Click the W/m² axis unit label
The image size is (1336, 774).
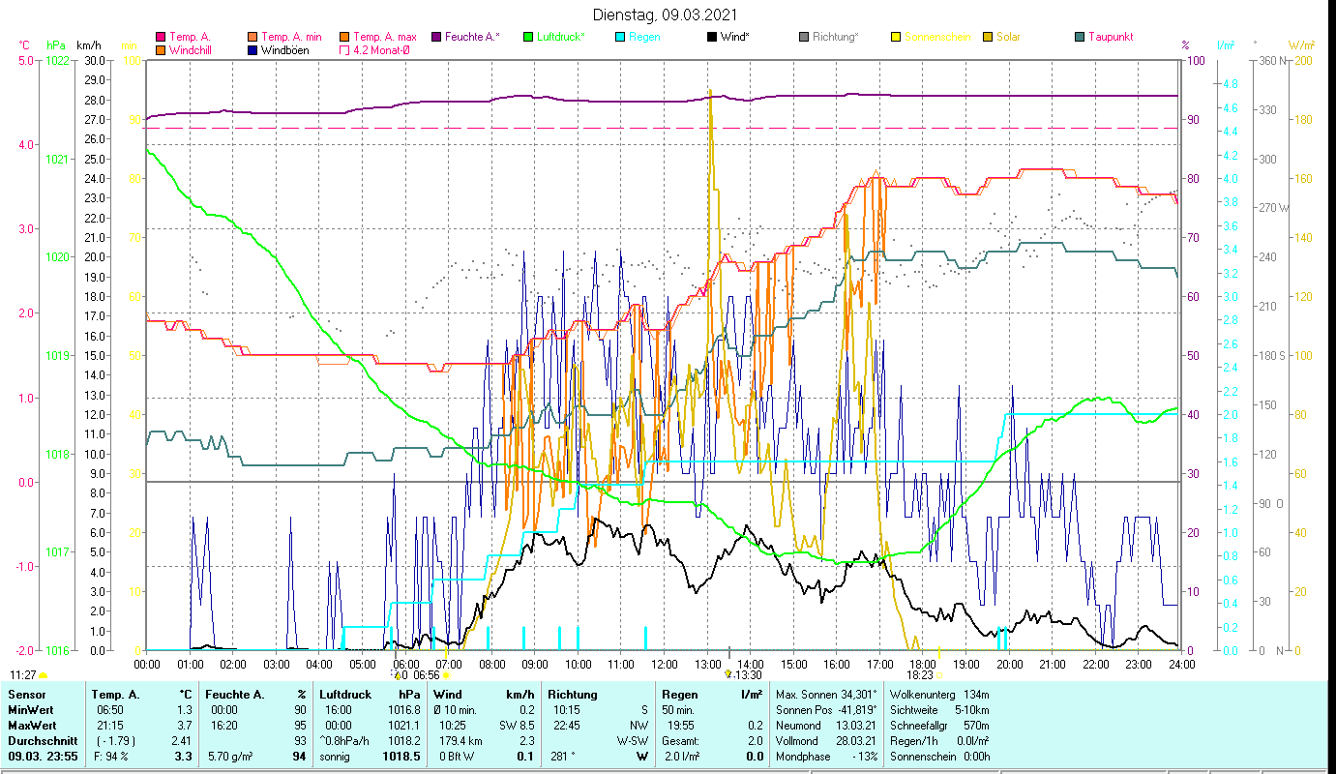(1302, 45)
